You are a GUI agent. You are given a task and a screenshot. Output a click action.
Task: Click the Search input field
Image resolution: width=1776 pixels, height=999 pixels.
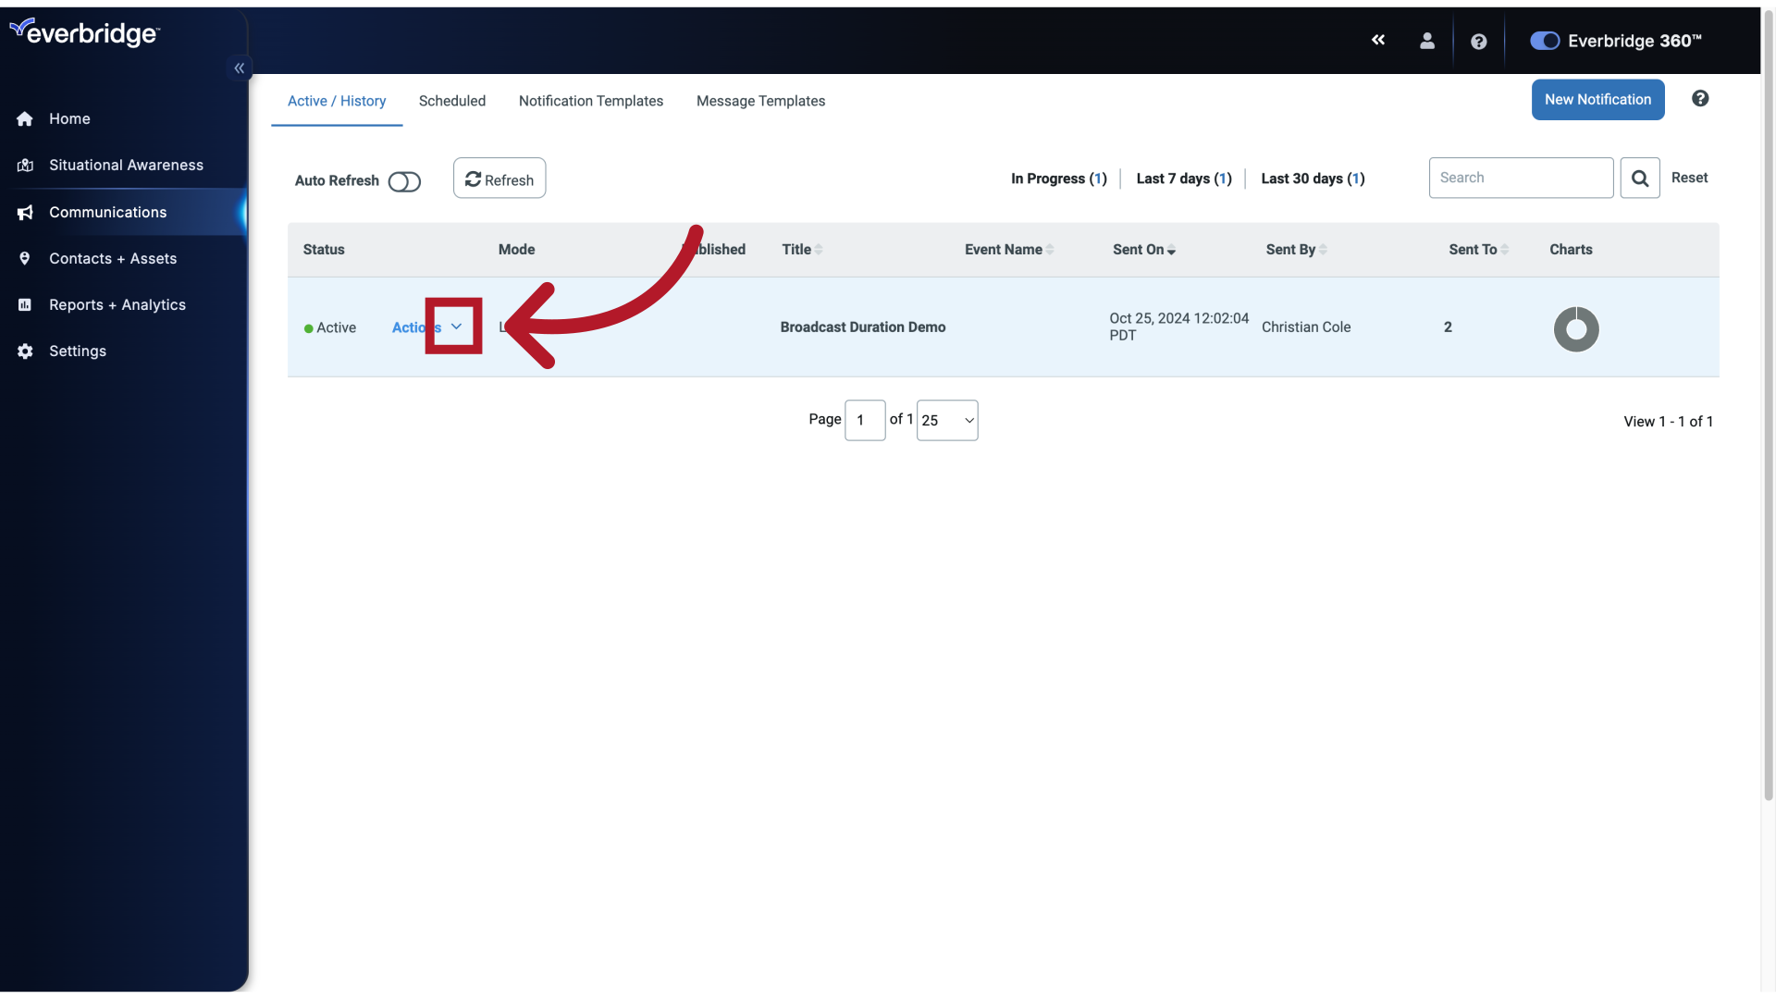point(1521,177)
